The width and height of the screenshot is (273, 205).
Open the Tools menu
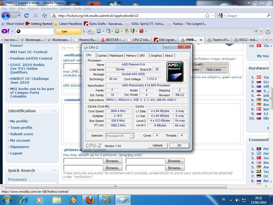click(x=77, y=9)
